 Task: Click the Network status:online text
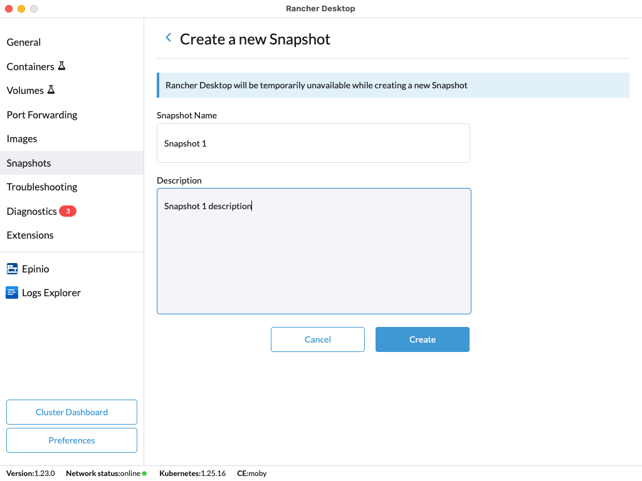click(103, 473)
